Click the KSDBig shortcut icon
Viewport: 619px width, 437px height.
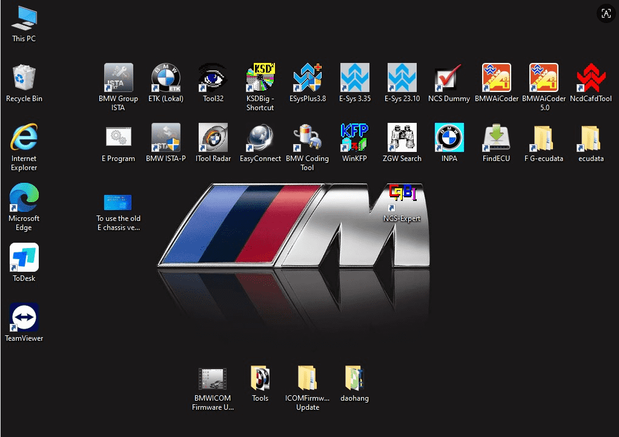pyautogui.click(x=260, y=78)
